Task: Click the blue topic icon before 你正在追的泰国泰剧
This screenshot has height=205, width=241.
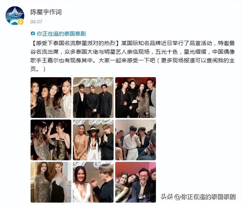Action: point(33,34)
